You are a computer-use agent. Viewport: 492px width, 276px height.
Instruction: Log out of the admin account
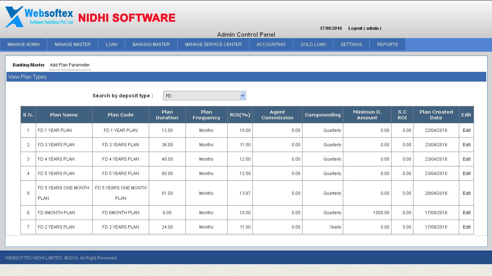tap(364, 28)
